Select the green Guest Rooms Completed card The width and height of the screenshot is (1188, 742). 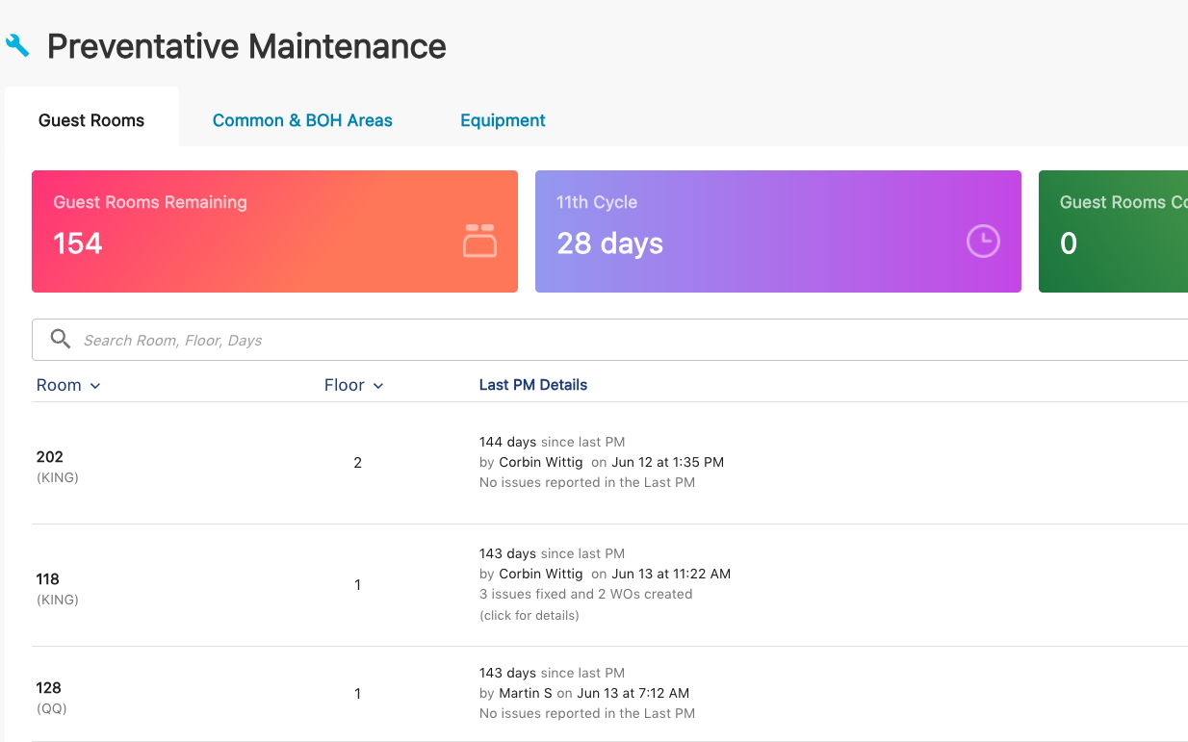(1112, 231)
